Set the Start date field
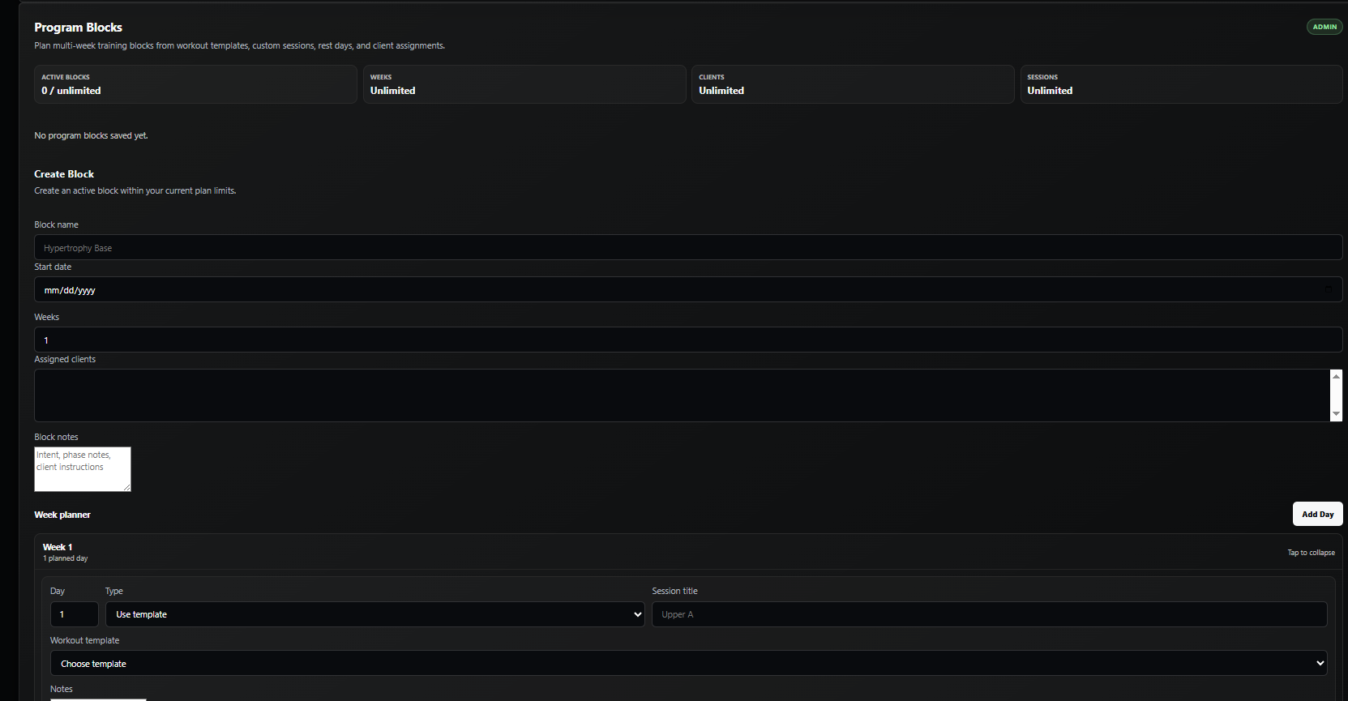This screenshot has width=1348, height=701. 688,289
